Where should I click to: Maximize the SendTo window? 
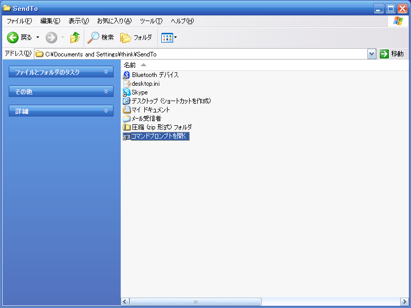pyautogui.click(x=390, y=9)
